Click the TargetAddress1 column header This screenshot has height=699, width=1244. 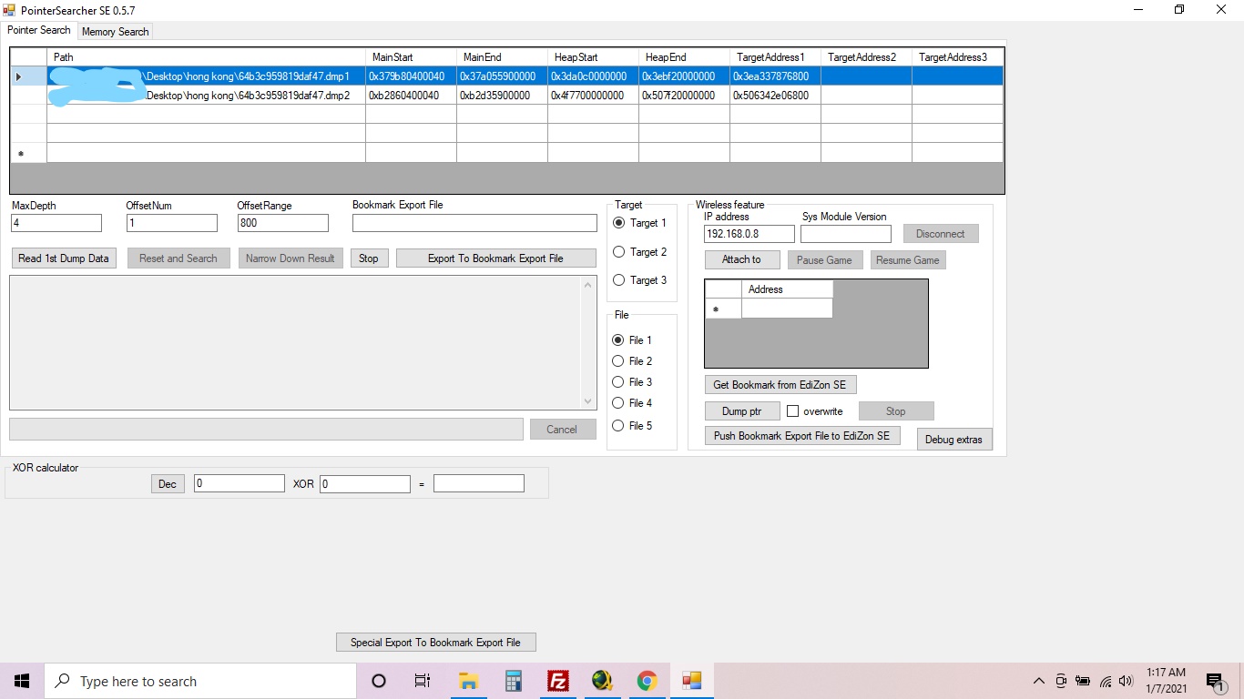tap(775, 57)
